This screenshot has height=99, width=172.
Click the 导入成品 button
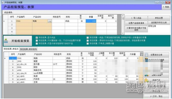[136, 18]
